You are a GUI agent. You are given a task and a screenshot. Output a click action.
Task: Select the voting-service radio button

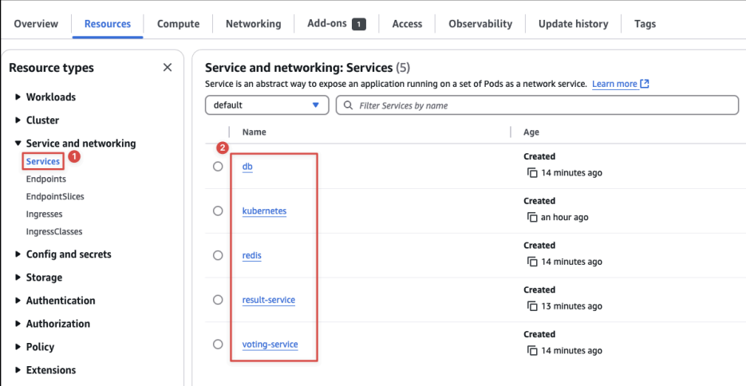pyautogui.click(x=218, y=345)
